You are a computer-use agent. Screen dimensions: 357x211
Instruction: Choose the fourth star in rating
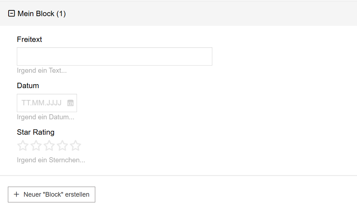62,146
